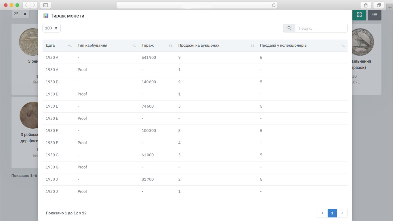
Task: Switch to list view icon
Action: click(374, 15)
